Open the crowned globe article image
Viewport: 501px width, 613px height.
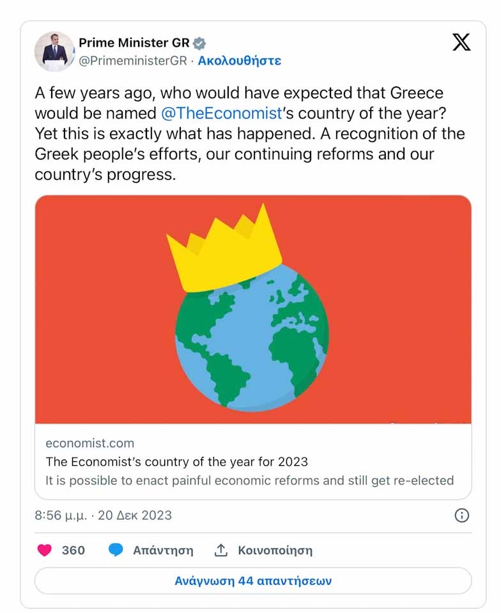click(253, 309)
